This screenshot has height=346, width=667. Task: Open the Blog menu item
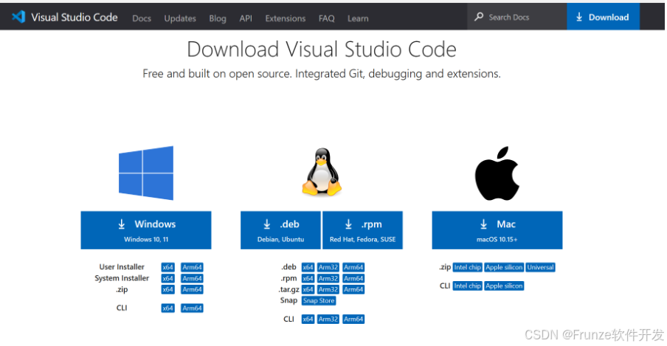coord(218,18)
